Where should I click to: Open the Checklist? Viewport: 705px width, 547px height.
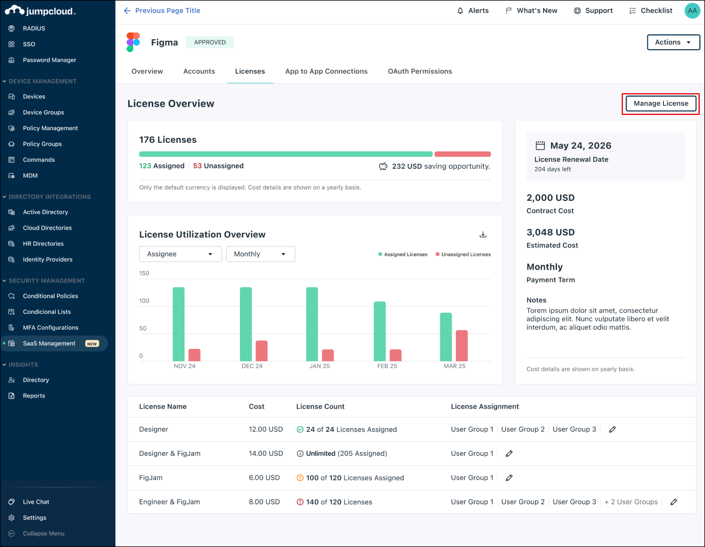tap(651, 11)
